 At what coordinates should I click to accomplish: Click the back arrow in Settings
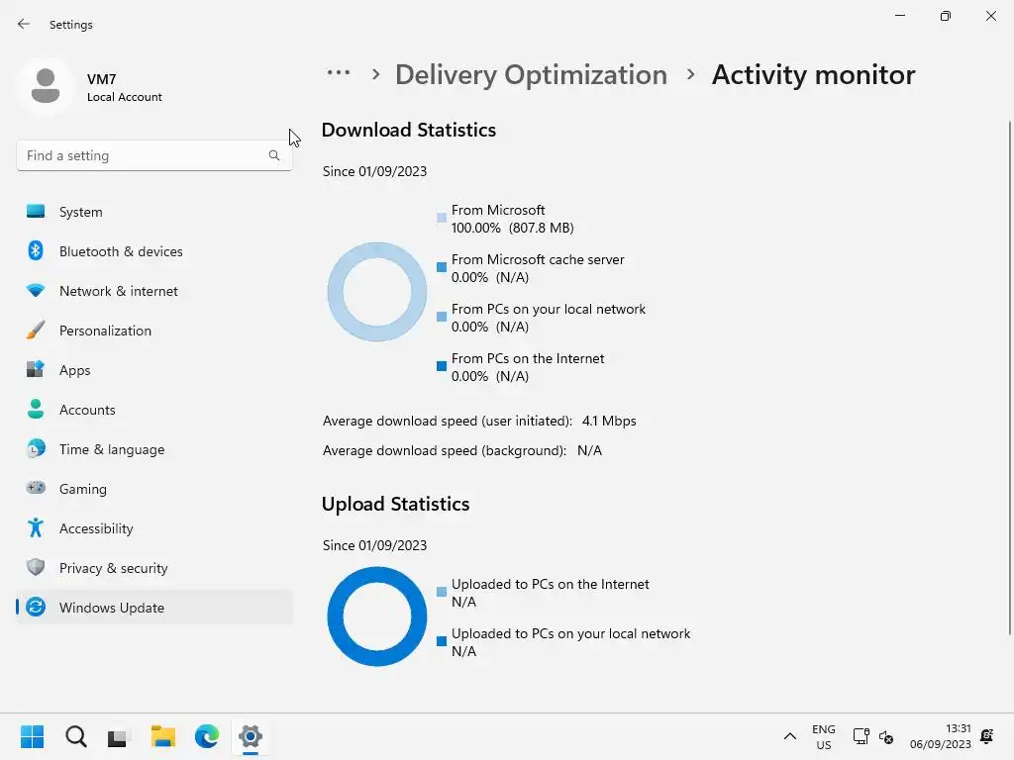[24, 24]
